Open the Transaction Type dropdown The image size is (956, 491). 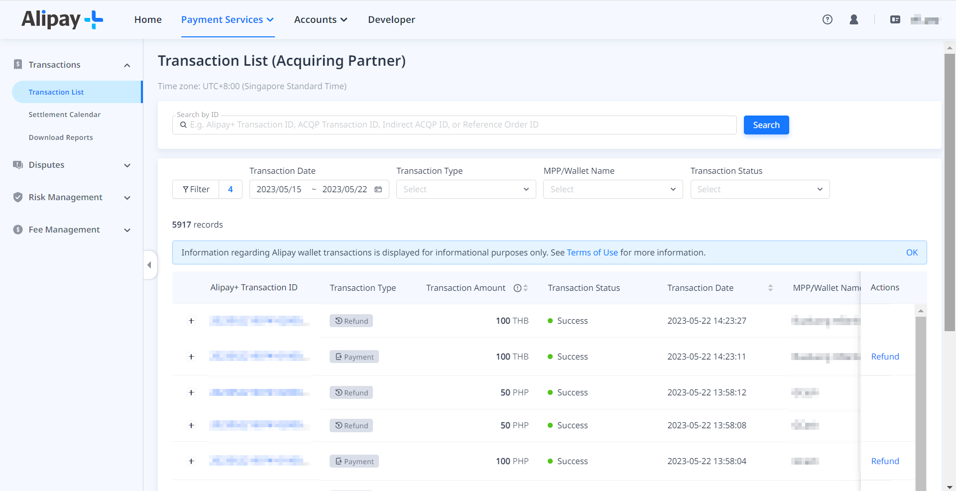pos(465,189)
